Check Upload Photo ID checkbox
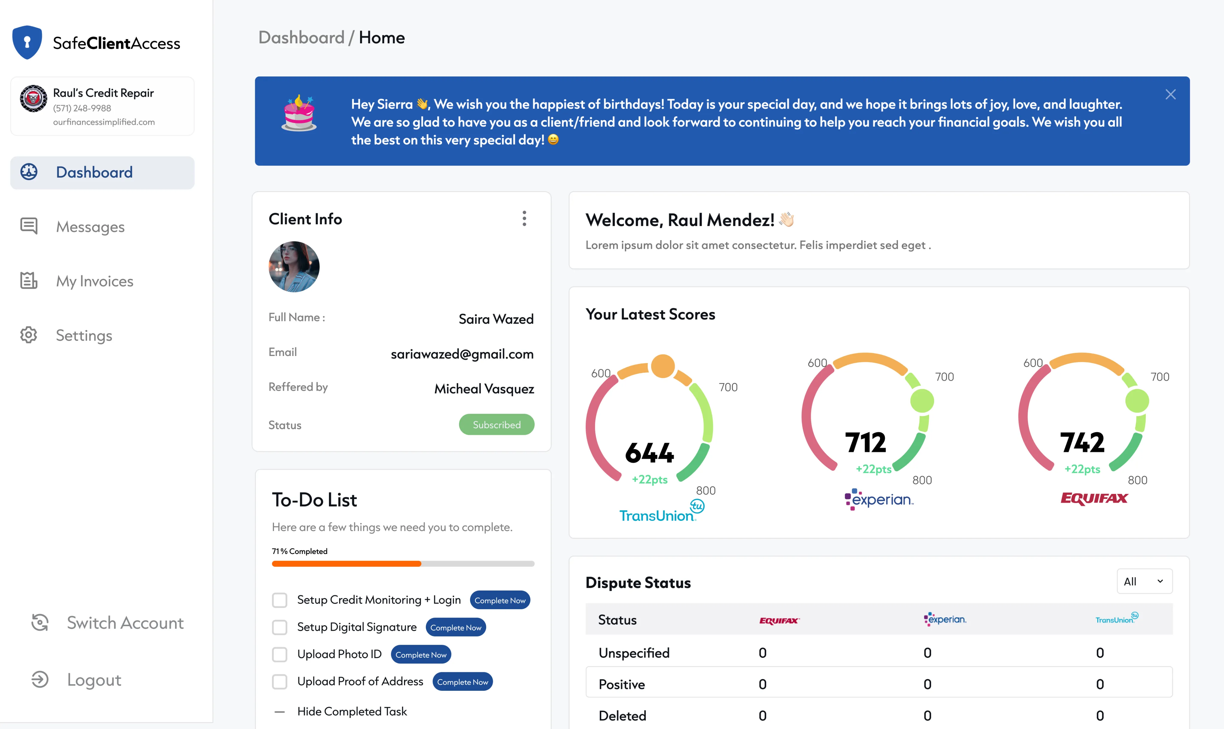The height and width of the screenshot is (729, 1224). tap(280, 654)
